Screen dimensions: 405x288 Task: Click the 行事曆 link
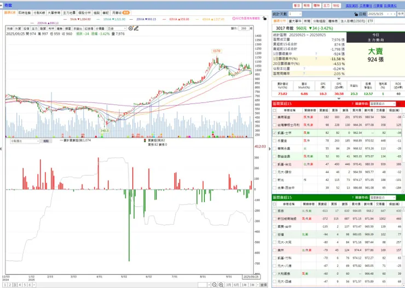point(378,5)
